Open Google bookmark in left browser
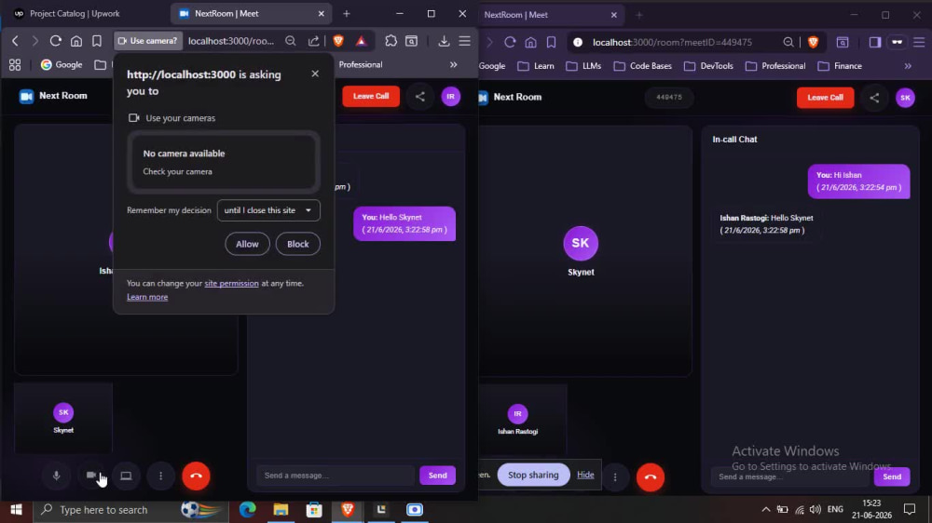The width and height of the screenshot is (932, 523). click(x=62, y=65)
